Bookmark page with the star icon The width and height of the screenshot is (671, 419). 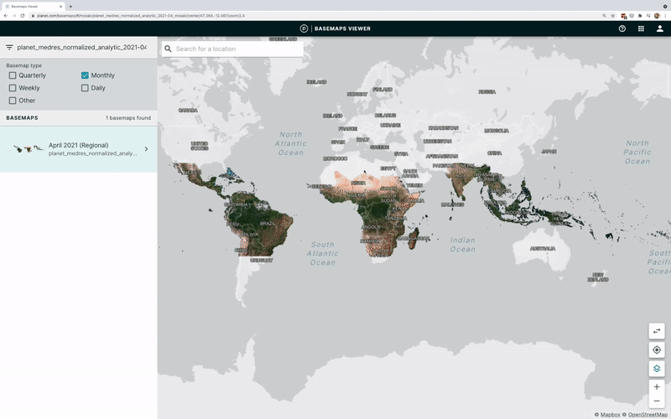(x=613, y=16)
